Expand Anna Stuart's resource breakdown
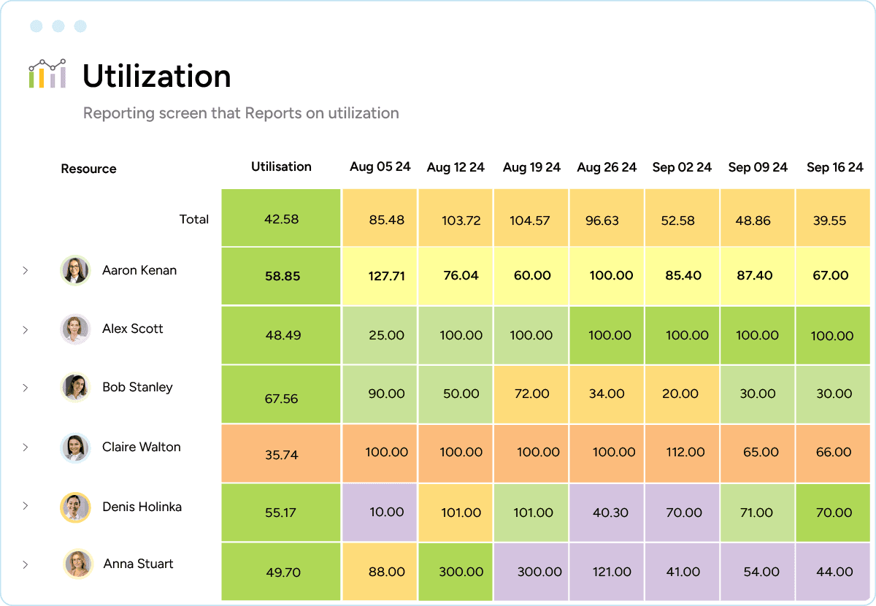This screenshot has height=606, width=876. (x=26, y=564)
